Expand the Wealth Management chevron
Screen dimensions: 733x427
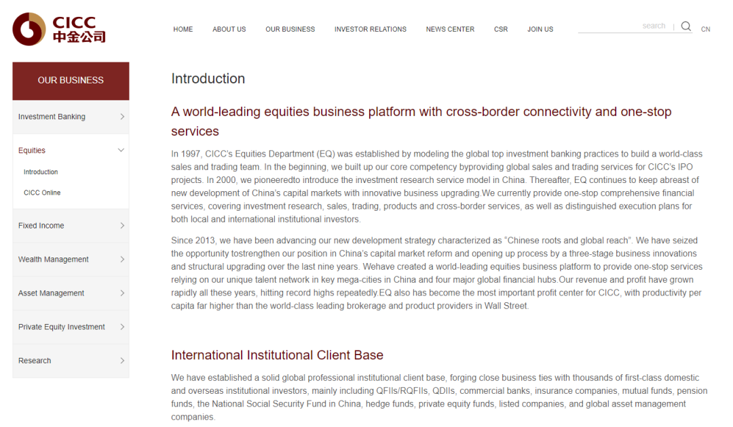coord(122,260)
